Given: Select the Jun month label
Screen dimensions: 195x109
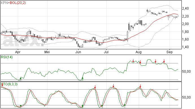Looking at the screenshot, I should [x=78, y=52].
